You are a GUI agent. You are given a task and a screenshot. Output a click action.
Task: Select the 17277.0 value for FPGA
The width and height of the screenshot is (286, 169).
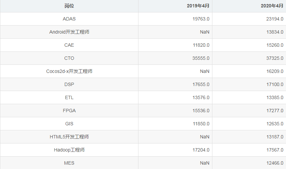275,111
